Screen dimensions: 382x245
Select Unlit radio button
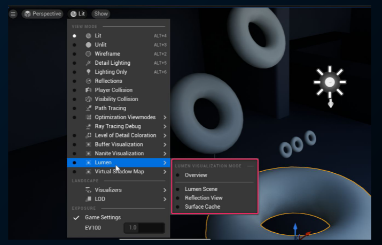click(74, 45)
